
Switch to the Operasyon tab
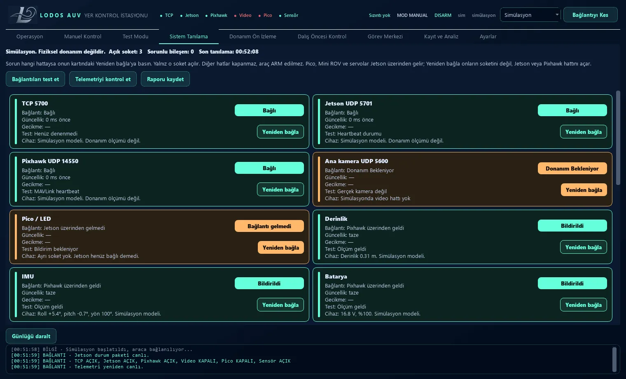[30, 36]
